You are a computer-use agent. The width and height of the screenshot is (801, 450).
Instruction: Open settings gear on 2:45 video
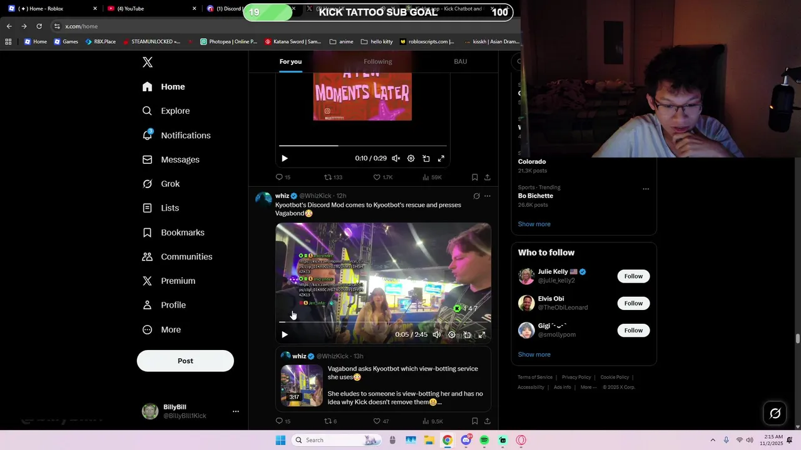(452, 335)
